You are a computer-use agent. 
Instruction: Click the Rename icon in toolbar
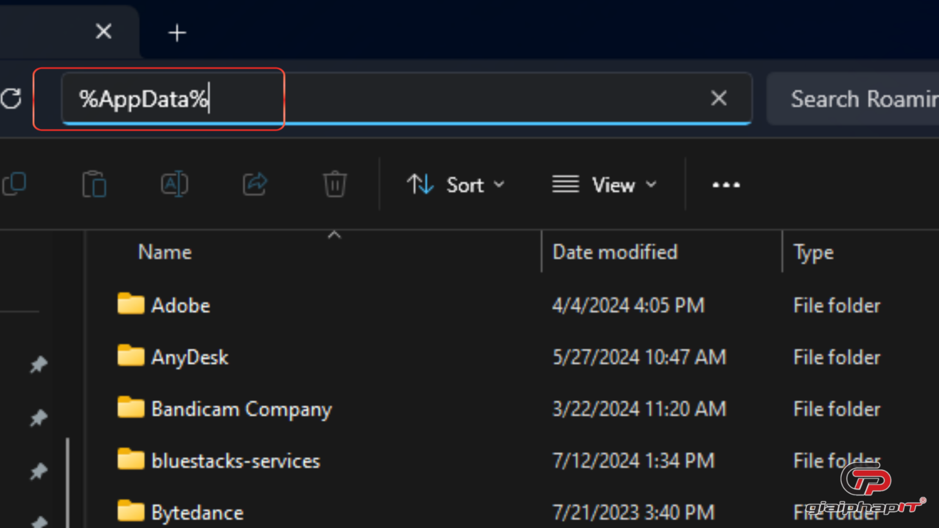174,184
